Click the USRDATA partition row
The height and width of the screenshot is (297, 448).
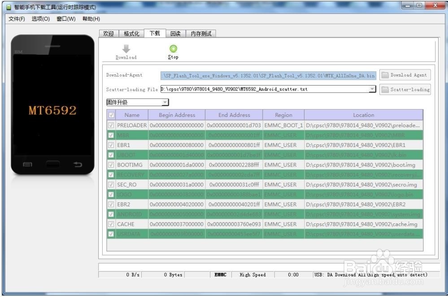tap(269, 234)
